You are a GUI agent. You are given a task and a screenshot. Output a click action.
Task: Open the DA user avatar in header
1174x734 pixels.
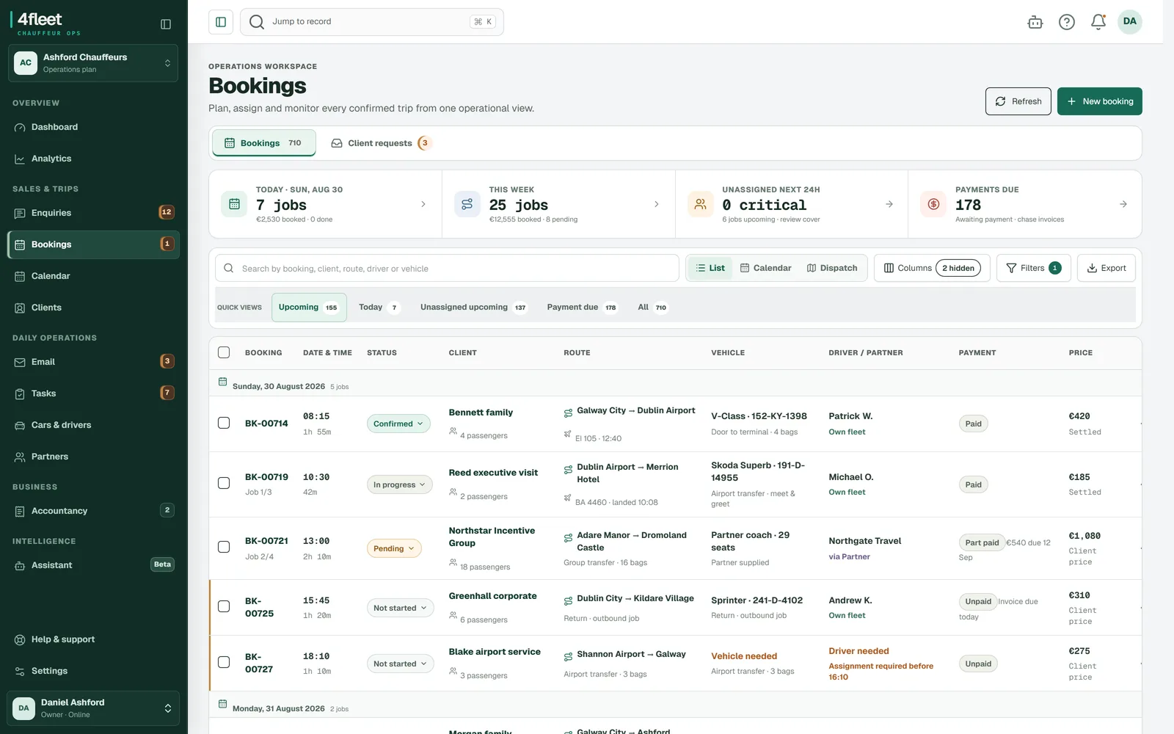(x=1130, y=21)
